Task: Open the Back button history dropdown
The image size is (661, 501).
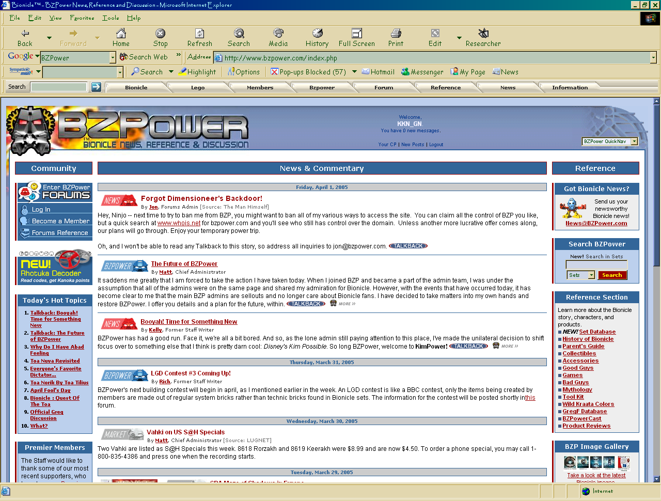Action: 49,38
